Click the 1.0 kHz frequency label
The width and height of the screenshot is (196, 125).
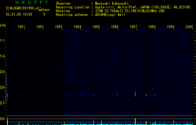pyautogui.click(x=2, y=56)
